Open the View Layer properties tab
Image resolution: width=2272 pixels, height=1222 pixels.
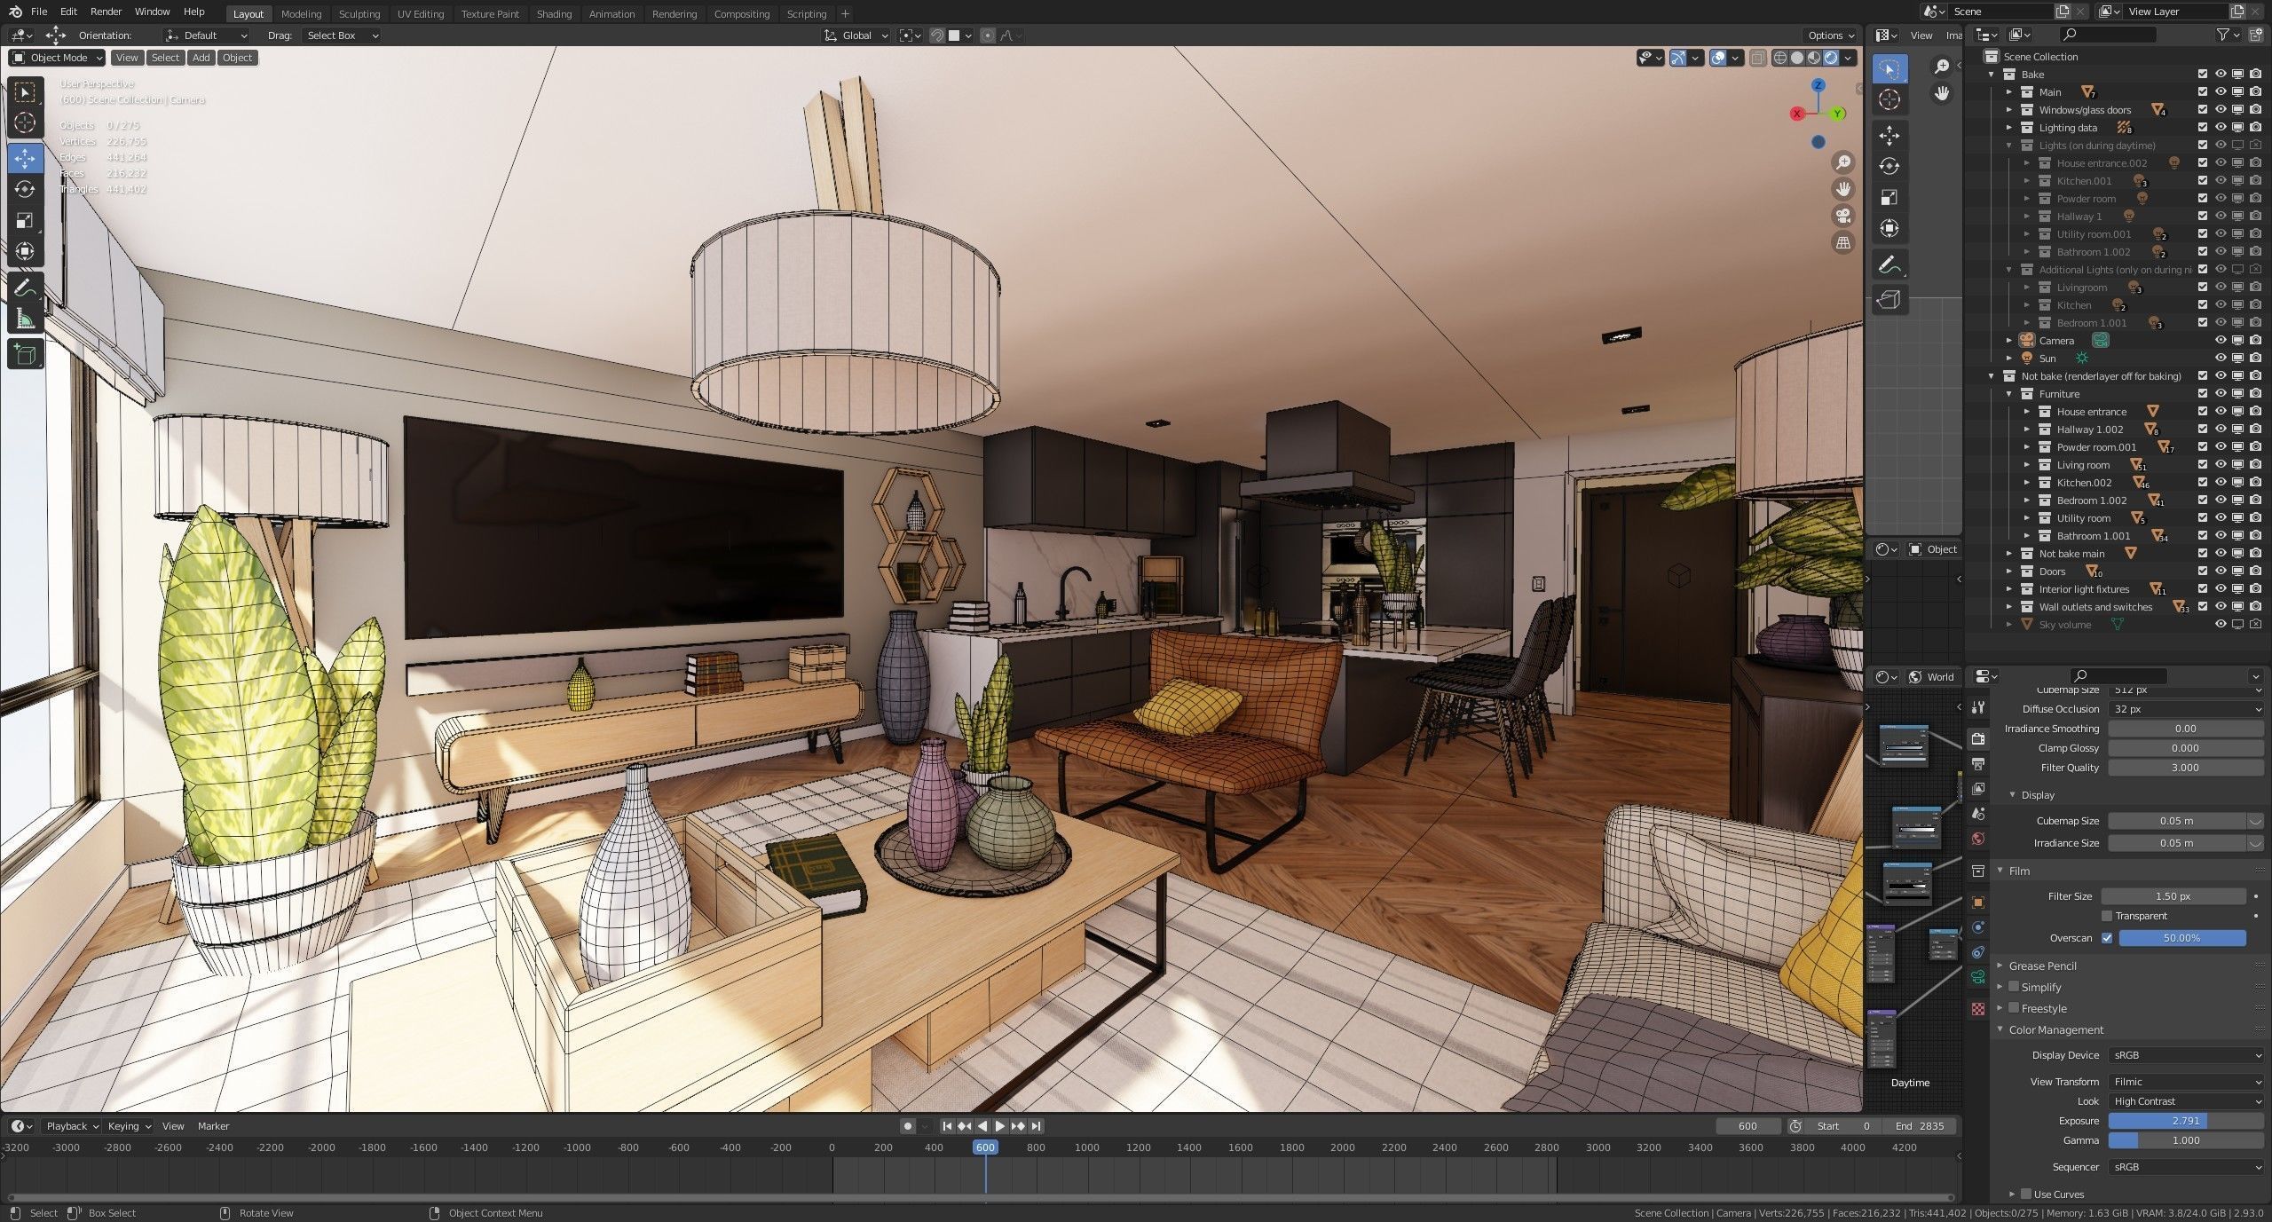pyautogui.click(x=1977, y=789)
